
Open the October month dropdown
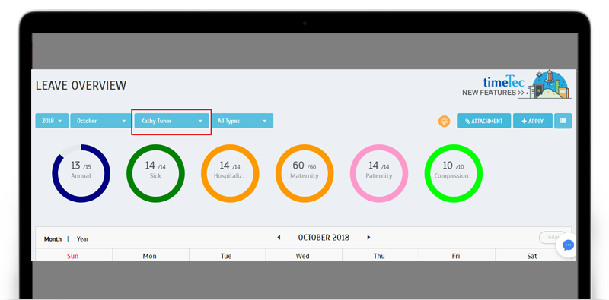101,121
